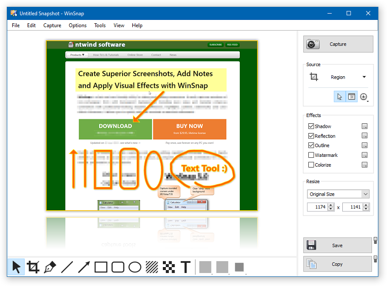This screenshot has height=287, width=389.
Task: Select the checkered Pixelate tool
Action: click(x=169, y=267)
